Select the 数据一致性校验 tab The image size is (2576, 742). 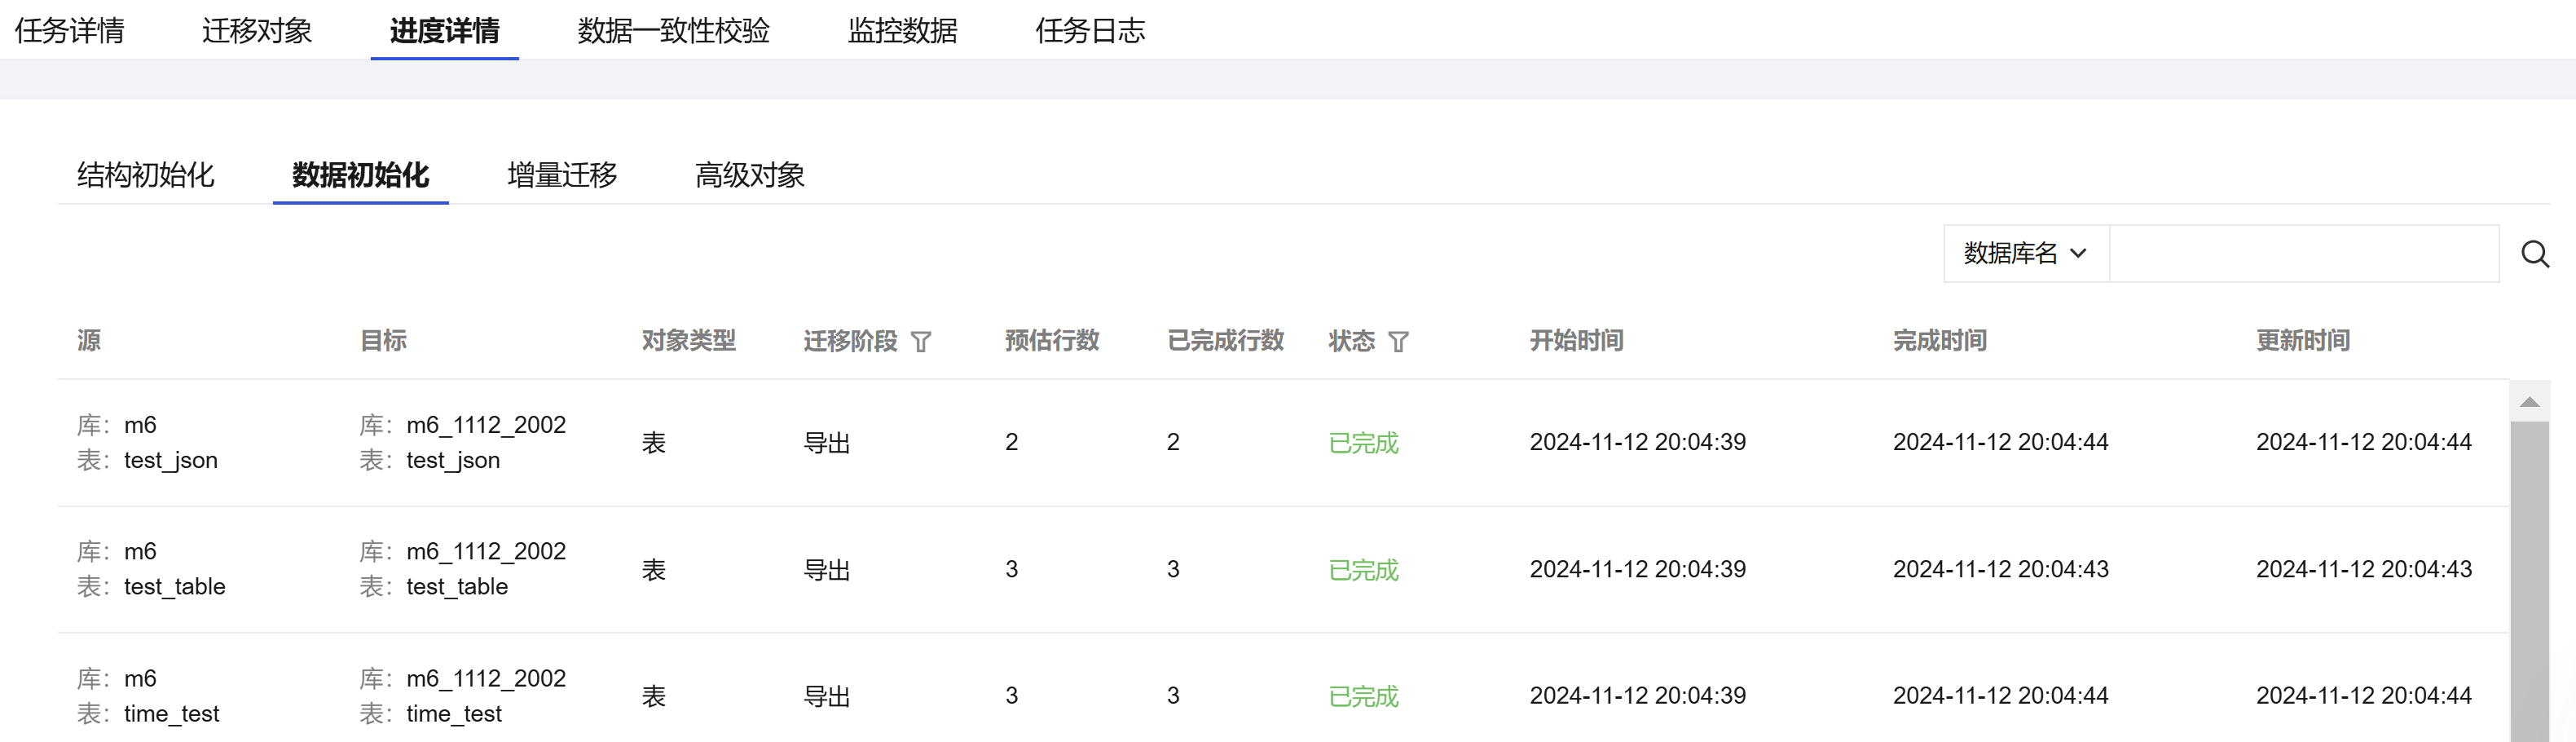point(673,31)
